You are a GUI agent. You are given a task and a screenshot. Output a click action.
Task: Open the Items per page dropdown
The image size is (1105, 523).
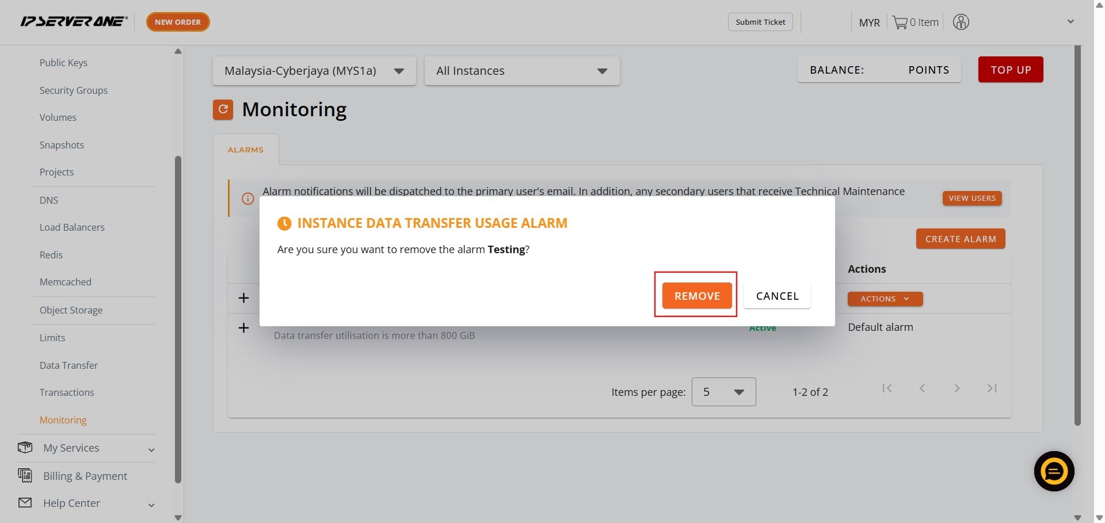[723, 392]
